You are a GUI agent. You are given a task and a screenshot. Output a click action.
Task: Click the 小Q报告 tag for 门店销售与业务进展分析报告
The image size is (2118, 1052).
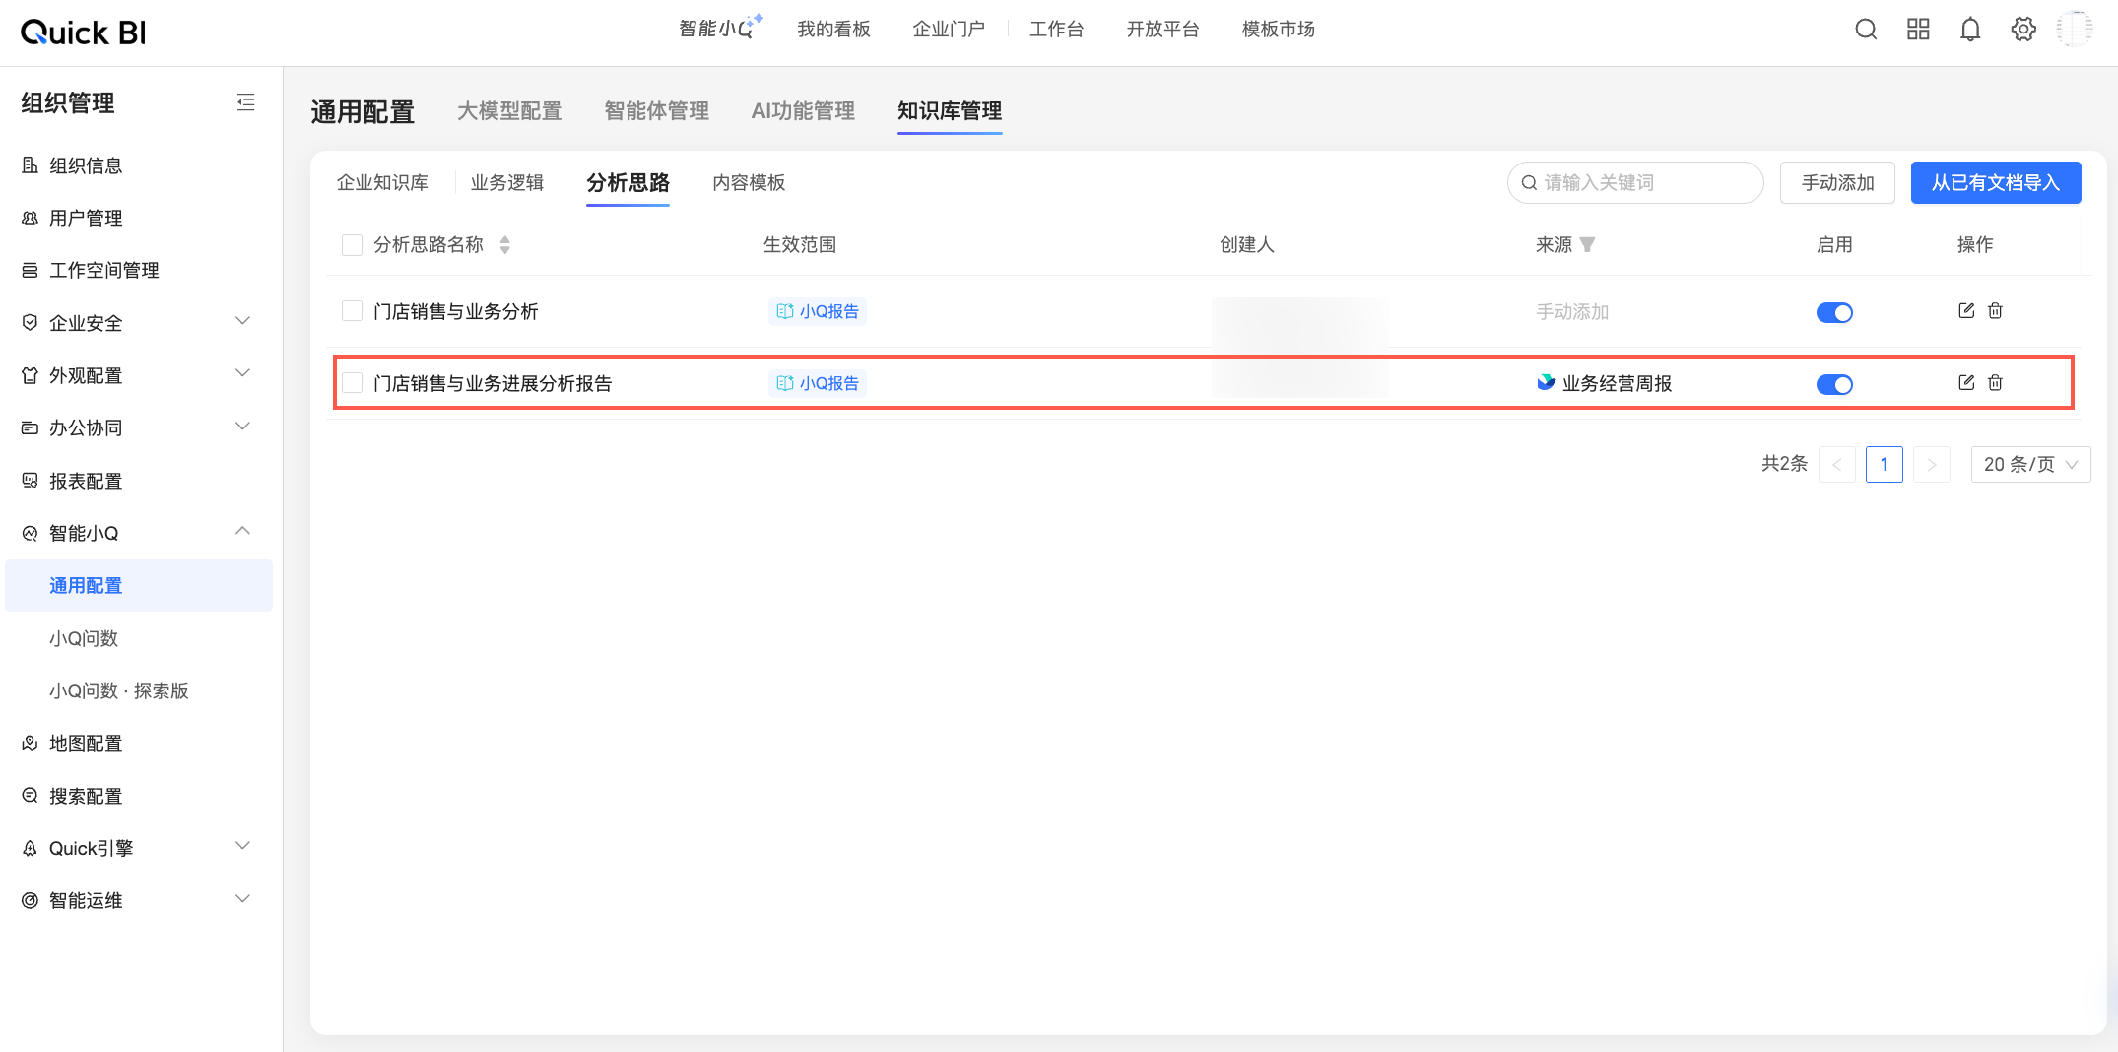pos(818,383)
